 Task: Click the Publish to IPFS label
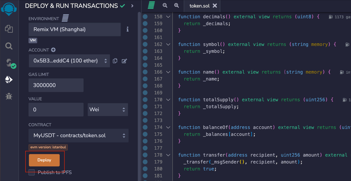coord(55,172)
